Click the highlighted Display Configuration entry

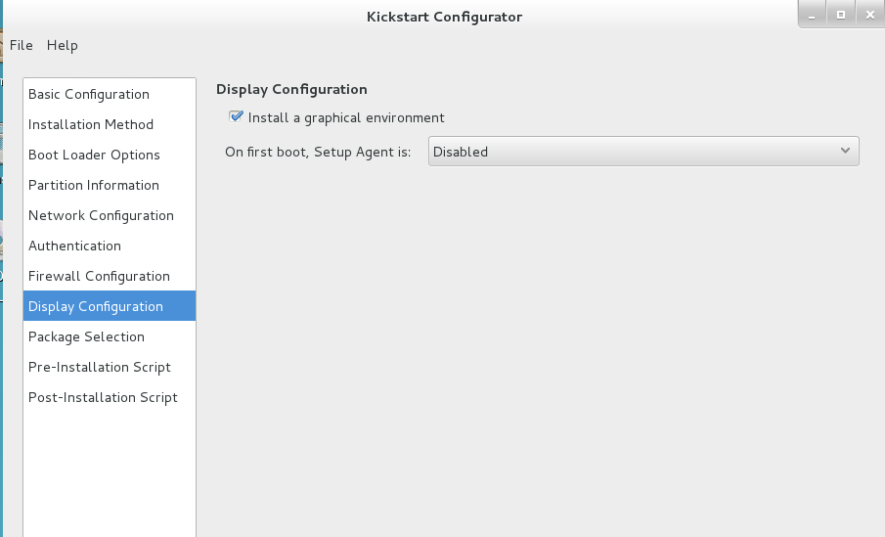pos(96,306)
